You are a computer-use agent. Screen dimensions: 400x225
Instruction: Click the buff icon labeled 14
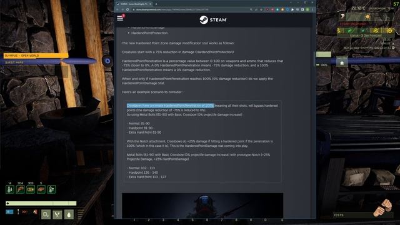[x=10, y=189]
